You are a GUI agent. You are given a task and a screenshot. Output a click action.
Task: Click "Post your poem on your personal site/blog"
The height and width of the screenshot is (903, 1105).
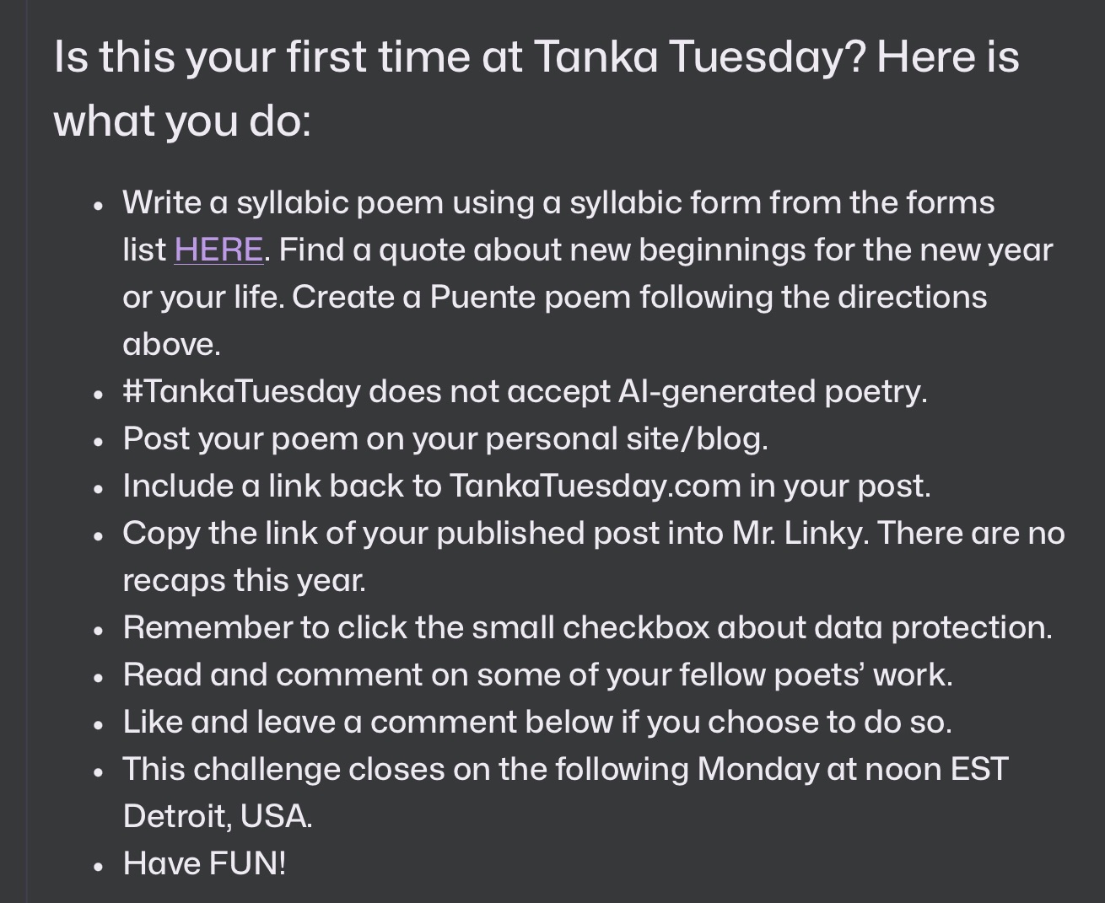445,439
